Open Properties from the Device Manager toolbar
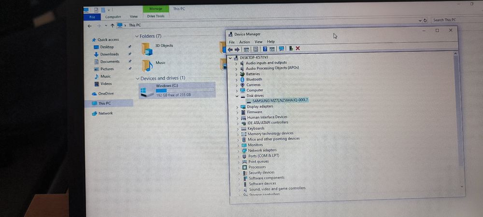 pos(256,49)
